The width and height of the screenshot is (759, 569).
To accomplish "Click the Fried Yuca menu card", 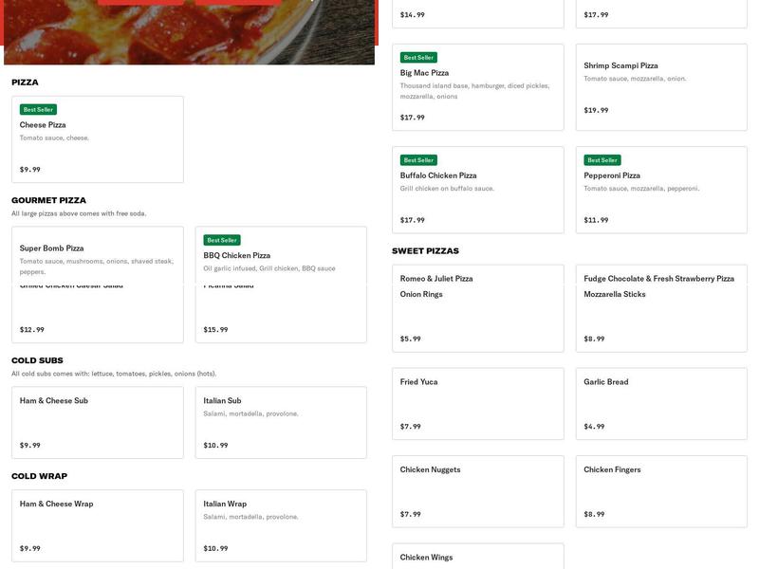I will (479, 403).
